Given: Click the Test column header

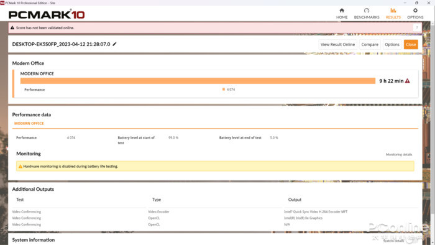Looking at the screenshot, I should 20,200.
